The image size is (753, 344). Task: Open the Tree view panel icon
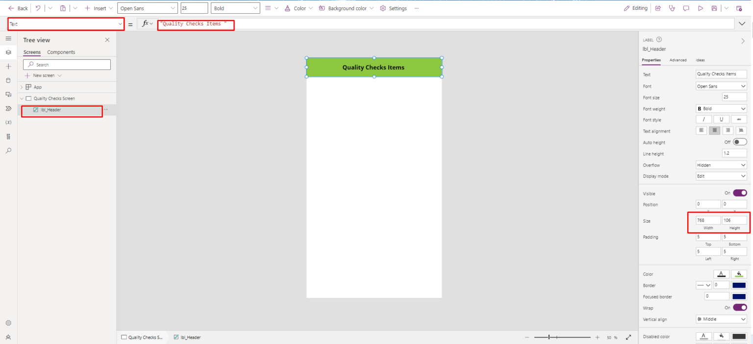point(8,52)
